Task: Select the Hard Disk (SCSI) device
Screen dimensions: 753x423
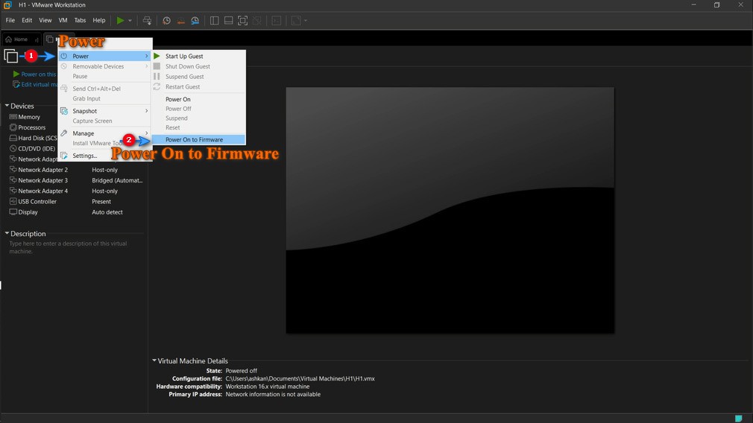Action: [33, 138]
